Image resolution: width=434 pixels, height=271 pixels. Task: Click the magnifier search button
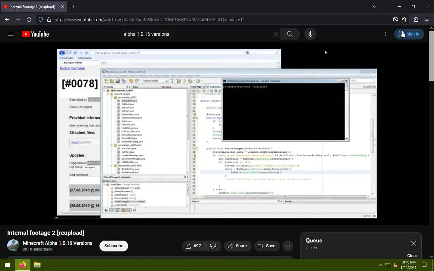tap(290, 34)
